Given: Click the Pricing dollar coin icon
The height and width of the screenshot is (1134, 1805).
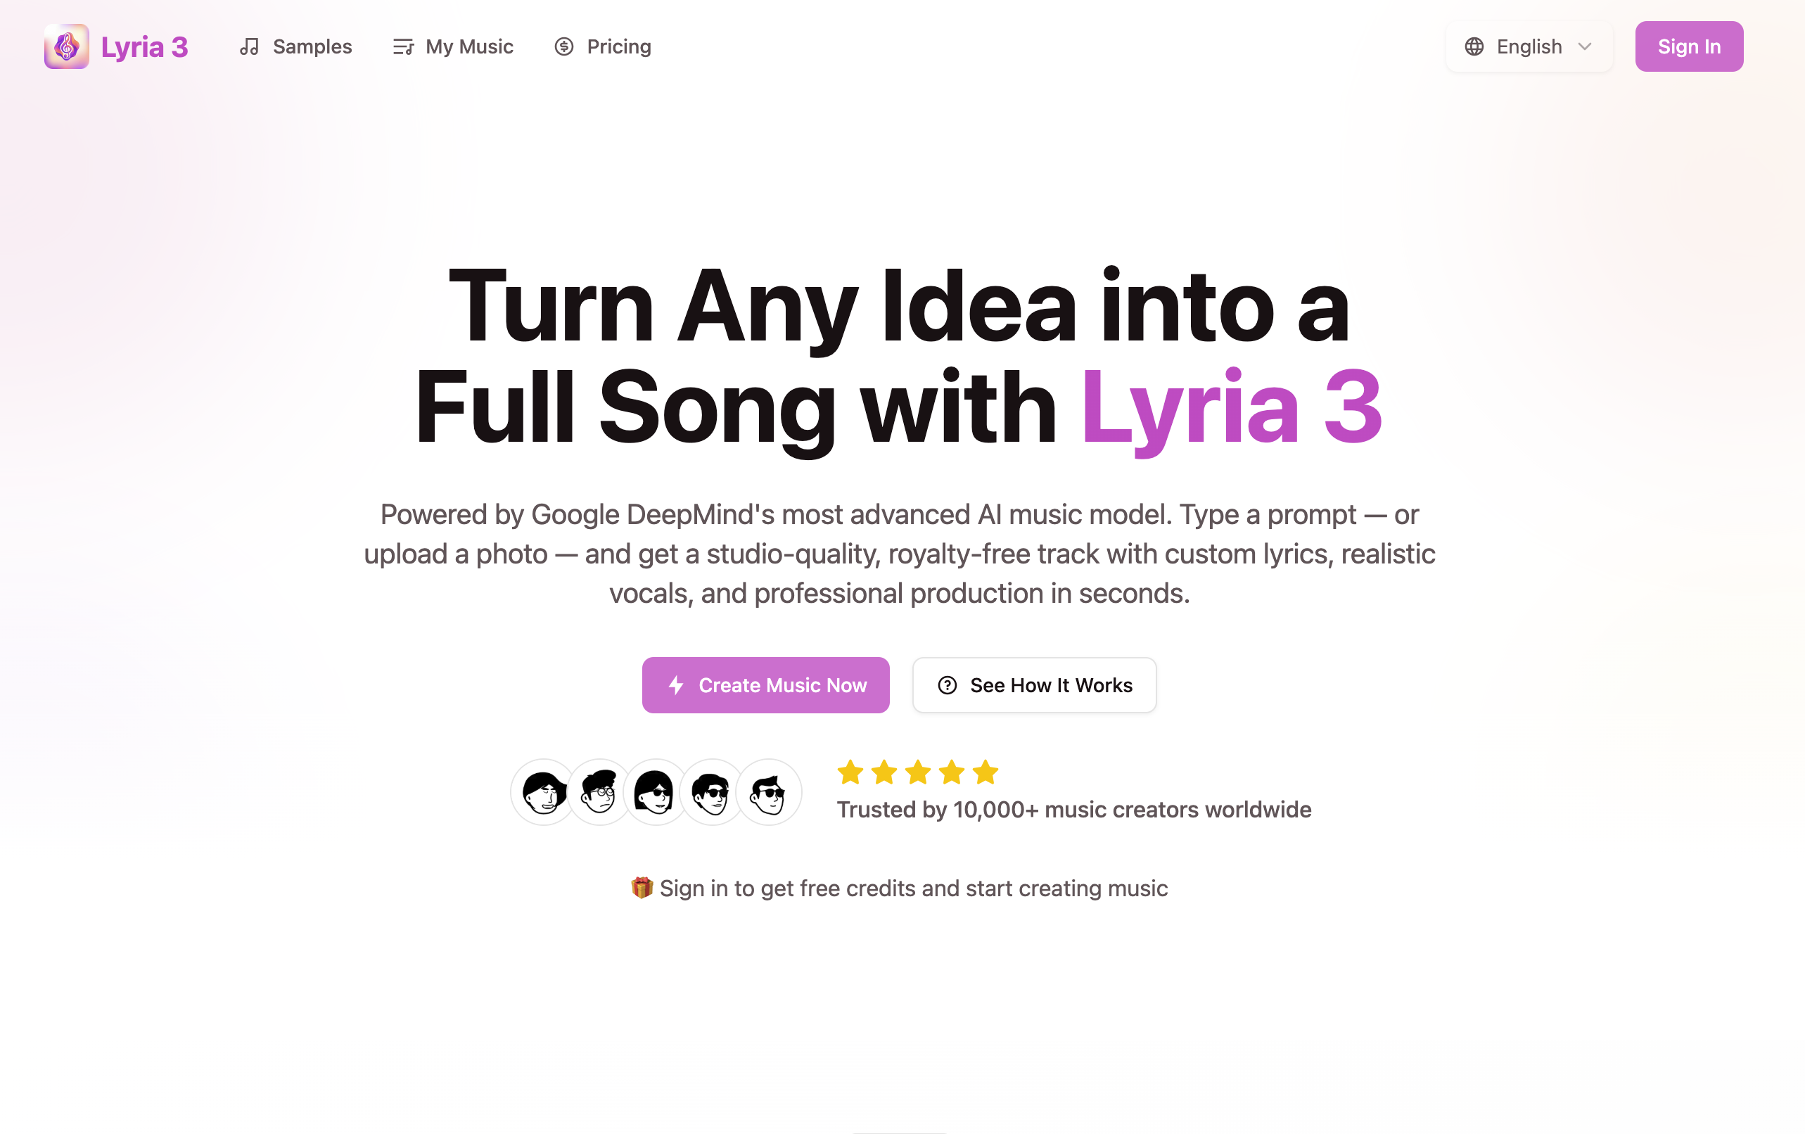Looking at the screenshot, I should (563, 46).
